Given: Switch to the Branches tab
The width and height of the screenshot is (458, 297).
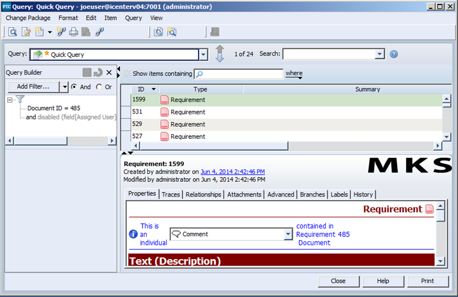Looking at the screenshot, I should click(312, 194).
